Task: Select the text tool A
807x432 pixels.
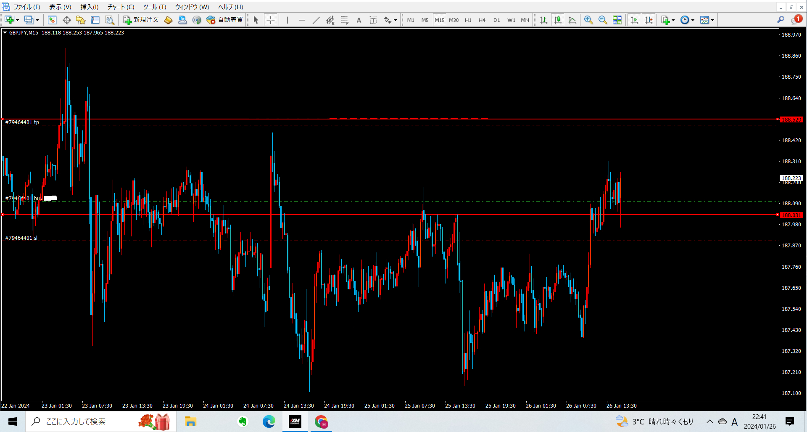Action: pos(359,20)
